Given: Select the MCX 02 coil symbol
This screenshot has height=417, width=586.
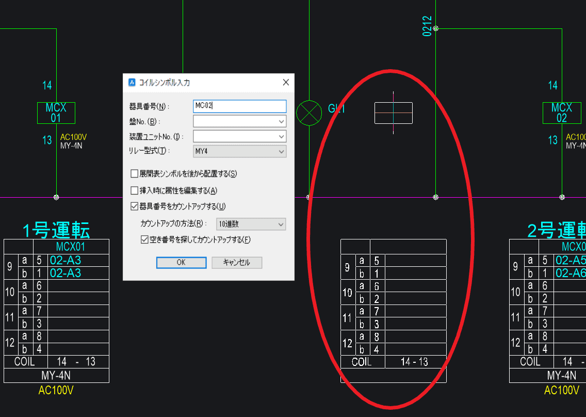Looking at the screenshot, I should point(562,113).
